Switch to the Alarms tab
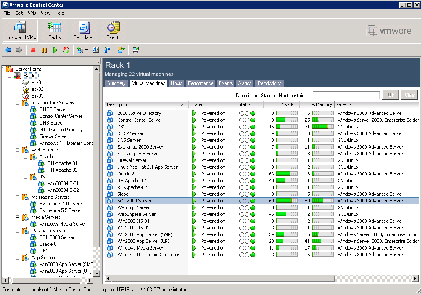 coord(244,83)
